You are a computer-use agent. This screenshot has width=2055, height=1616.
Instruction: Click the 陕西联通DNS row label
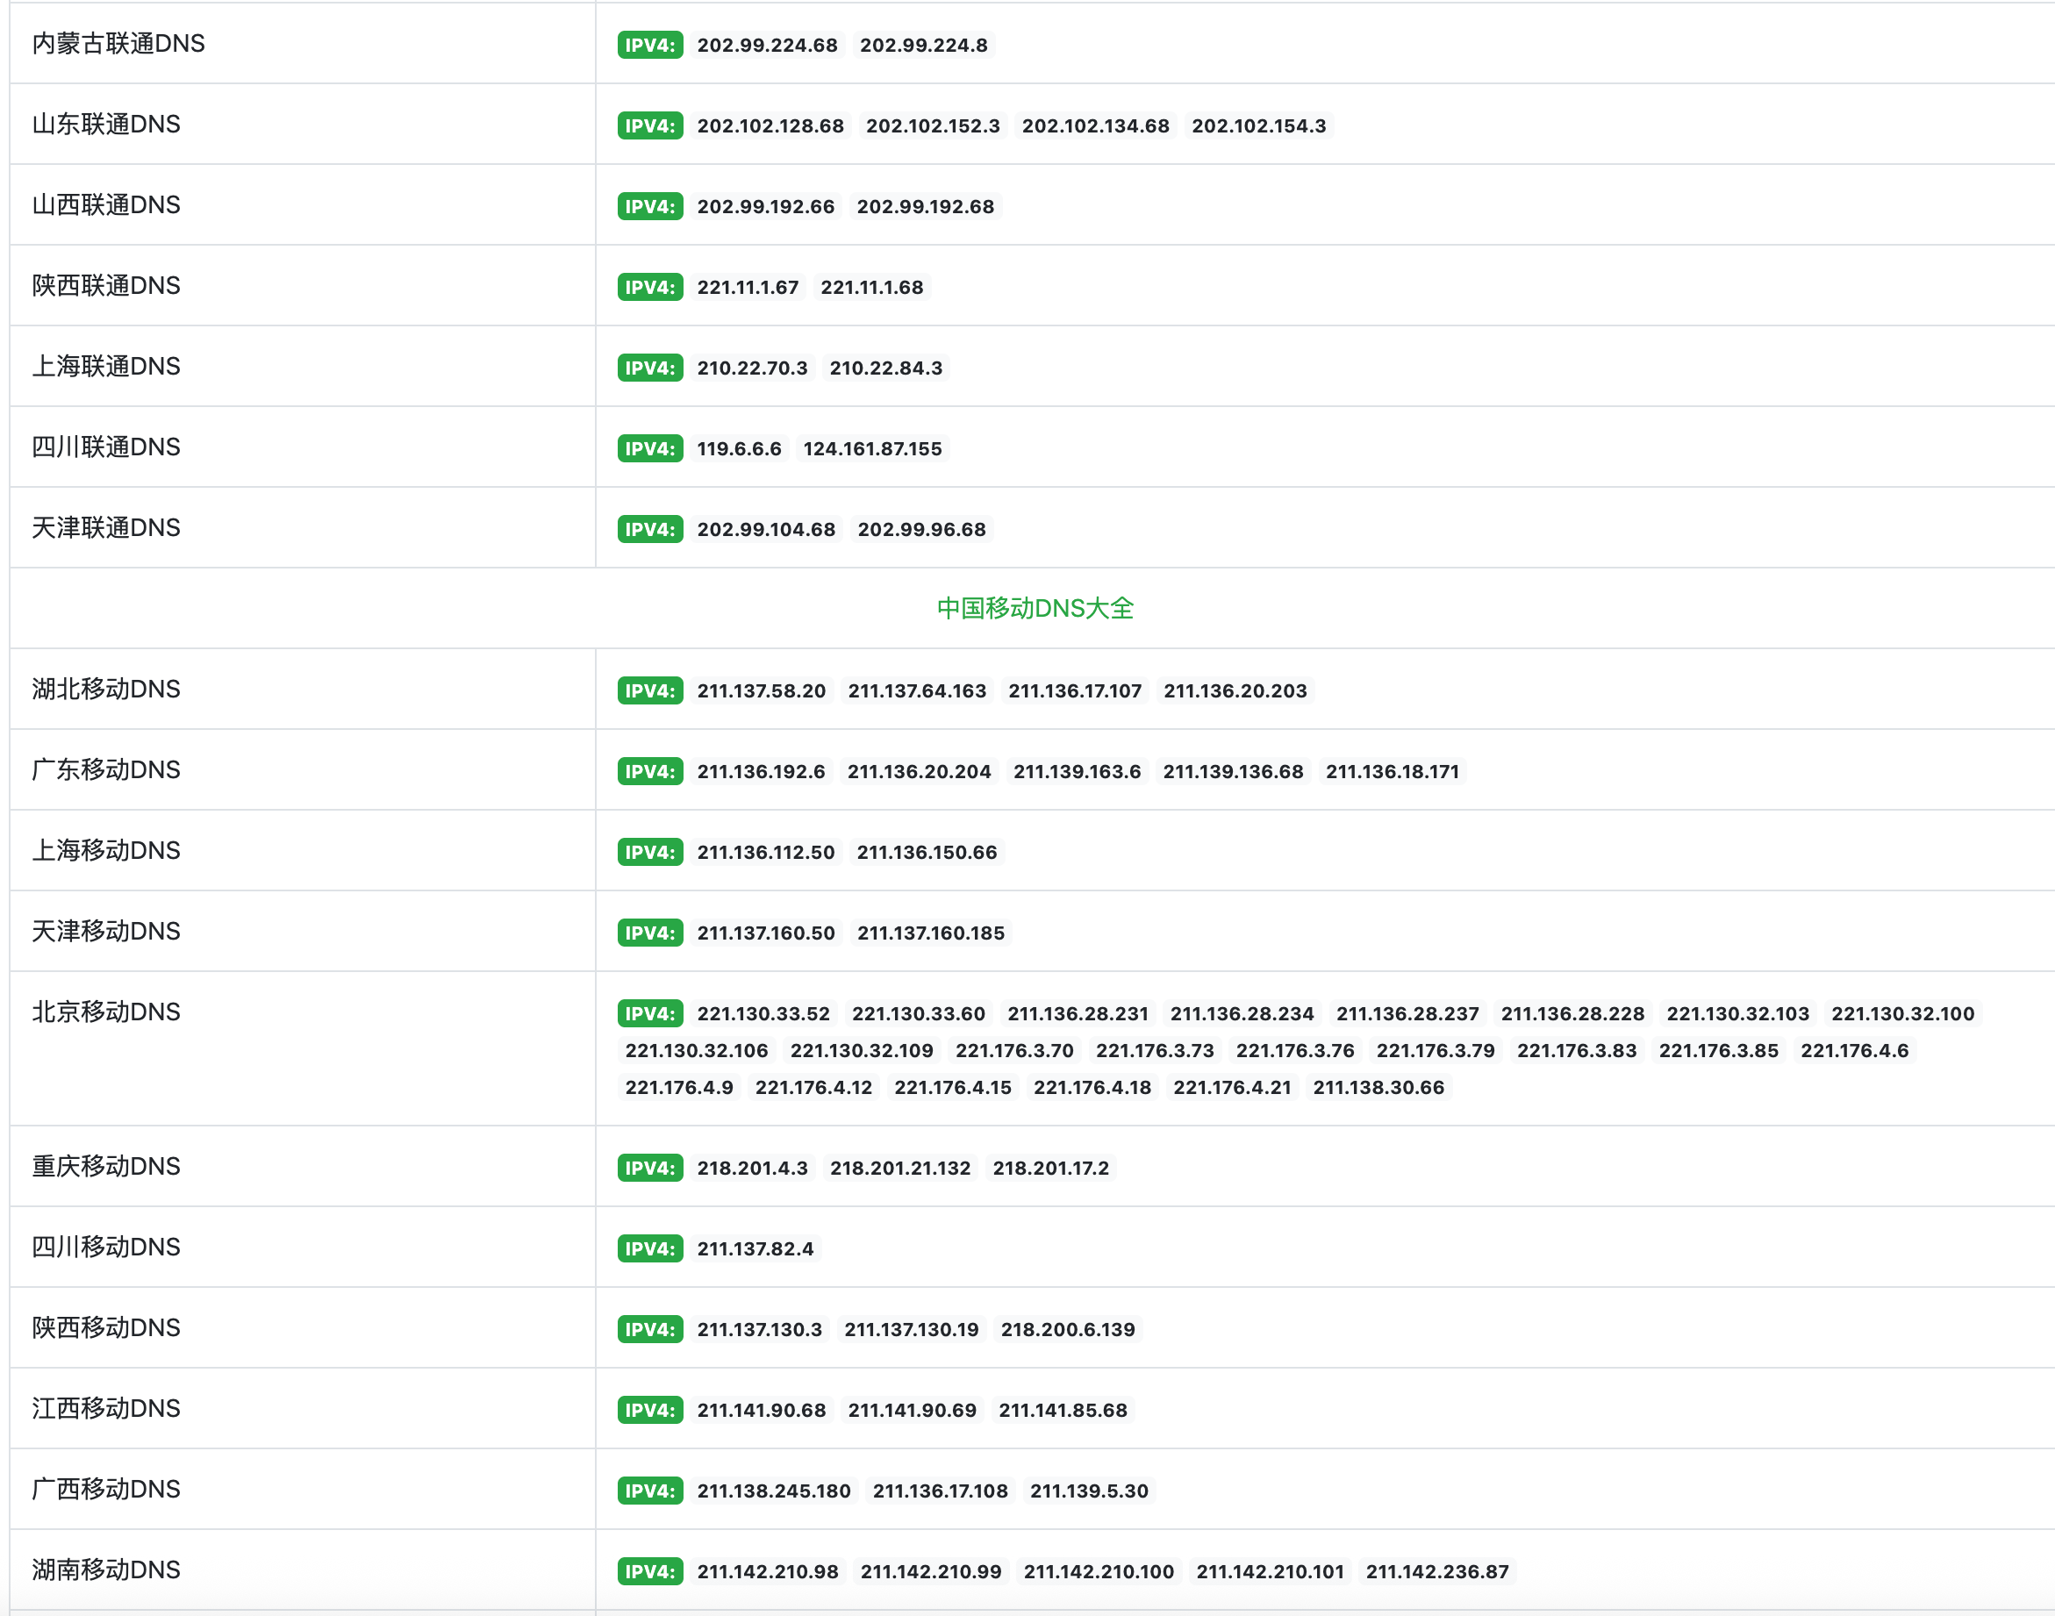pos(106,286)
